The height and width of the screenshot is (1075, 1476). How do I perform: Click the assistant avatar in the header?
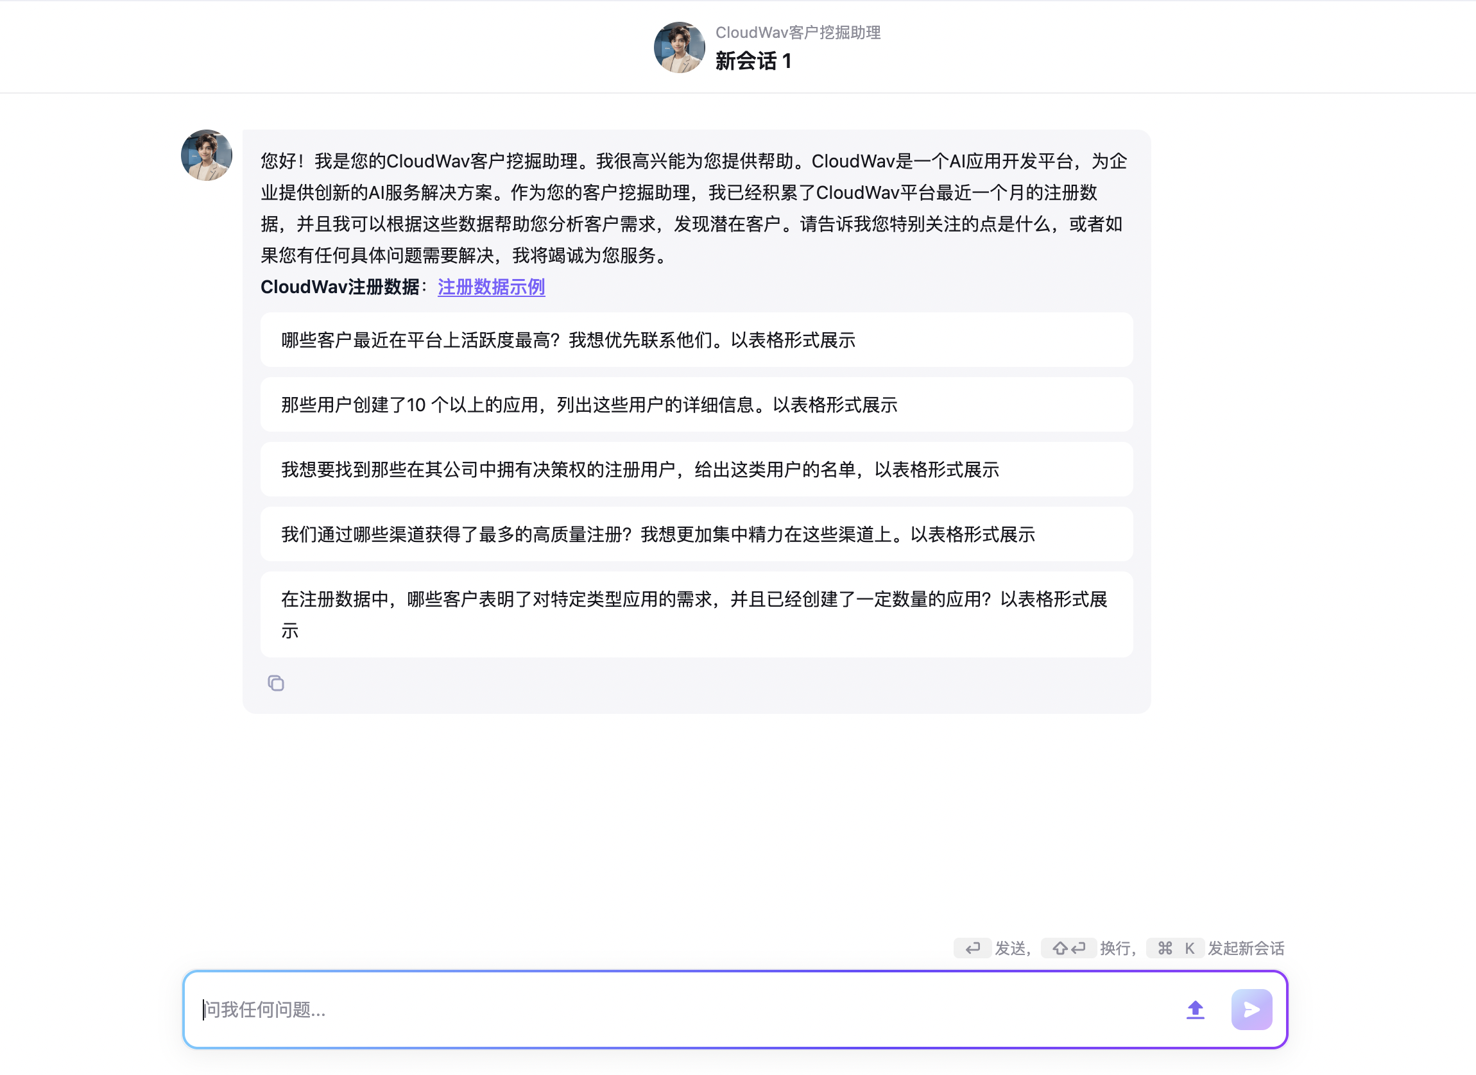coord(679,47)
